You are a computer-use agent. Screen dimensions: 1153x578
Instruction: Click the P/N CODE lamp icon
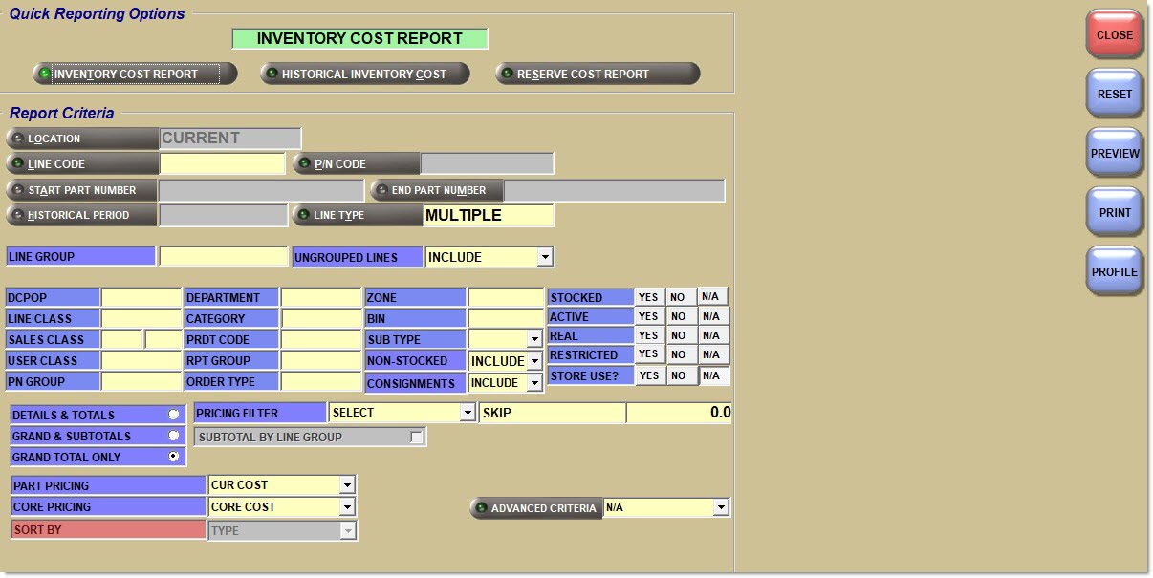[303, 163]
